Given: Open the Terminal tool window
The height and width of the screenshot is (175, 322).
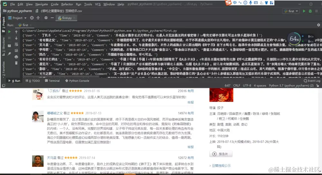Looking at the screenshot, I should pyautogui.click(x=52, y=81).
